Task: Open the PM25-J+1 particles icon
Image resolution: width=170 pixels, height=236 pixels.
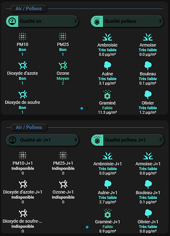Action: click(63, 155)
